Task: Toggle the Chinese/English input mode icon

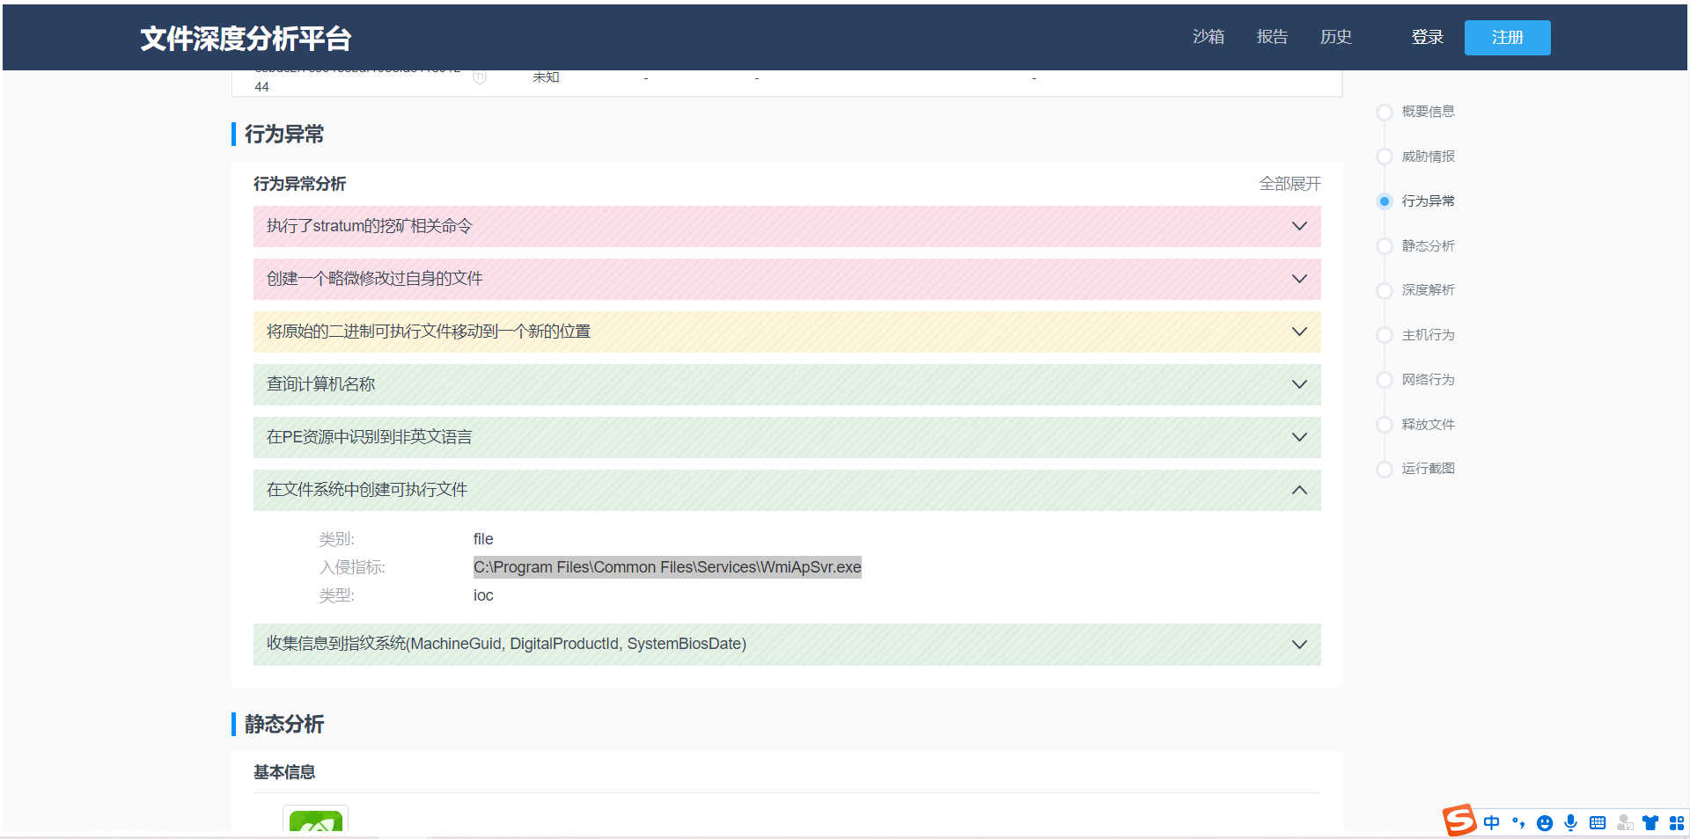Action: (1491, 822)
